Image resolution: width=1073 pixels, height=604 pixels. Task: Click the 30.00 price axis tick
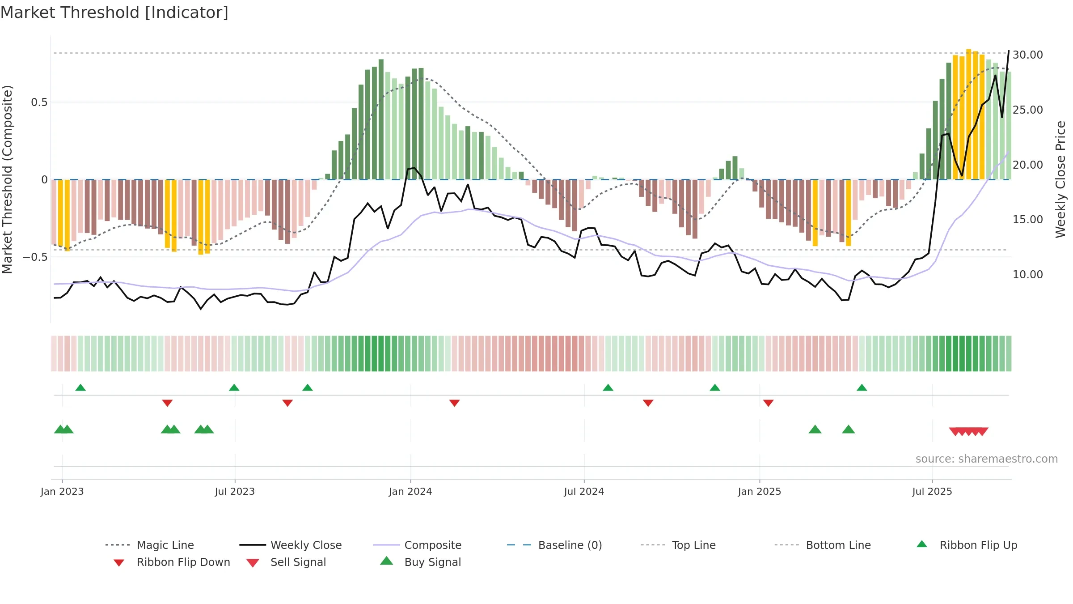[x=1028, y=55]
